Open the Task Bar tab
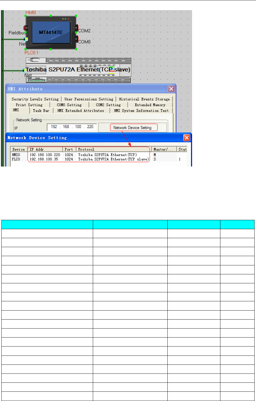The image size is (256, 401). tap(41, 111)
